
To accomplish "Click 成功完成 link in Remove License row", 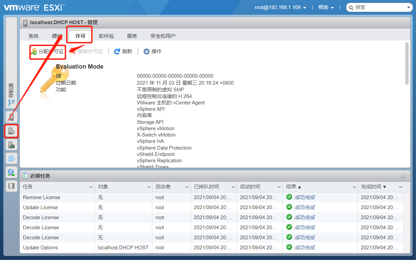I will [305, 197].
